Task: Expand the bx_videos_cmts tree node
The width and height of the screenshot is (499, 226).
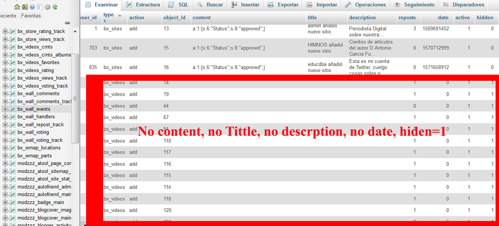Action: (5, 47)
